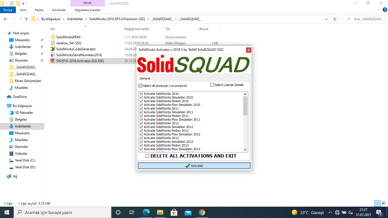Close the SolidWorks Activator dialog
The width and height of the screenshot is (388, 218).
(249, 50)
